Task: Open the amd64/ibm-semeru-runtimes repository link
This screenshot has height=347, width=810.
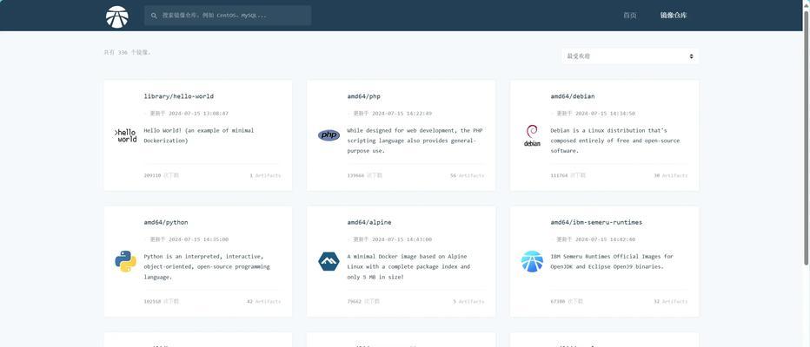Action: point(596,223)
